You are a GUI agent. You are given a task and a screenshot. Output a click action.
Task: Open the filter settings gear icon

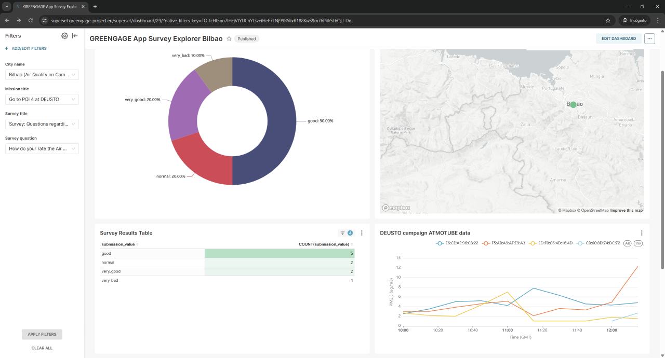point(64,36)
